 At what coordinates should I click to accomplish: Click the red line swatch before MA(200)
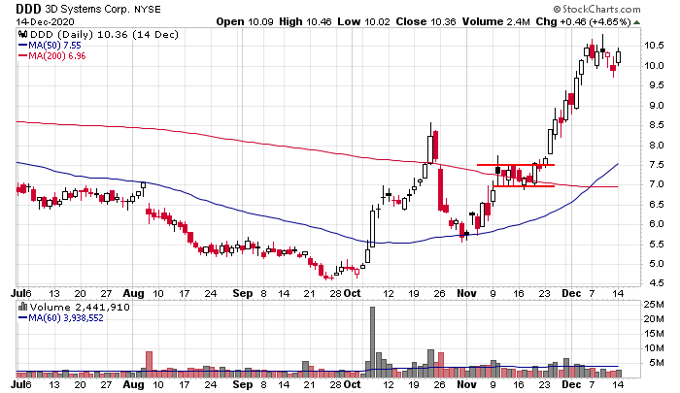tap(22, 56)
